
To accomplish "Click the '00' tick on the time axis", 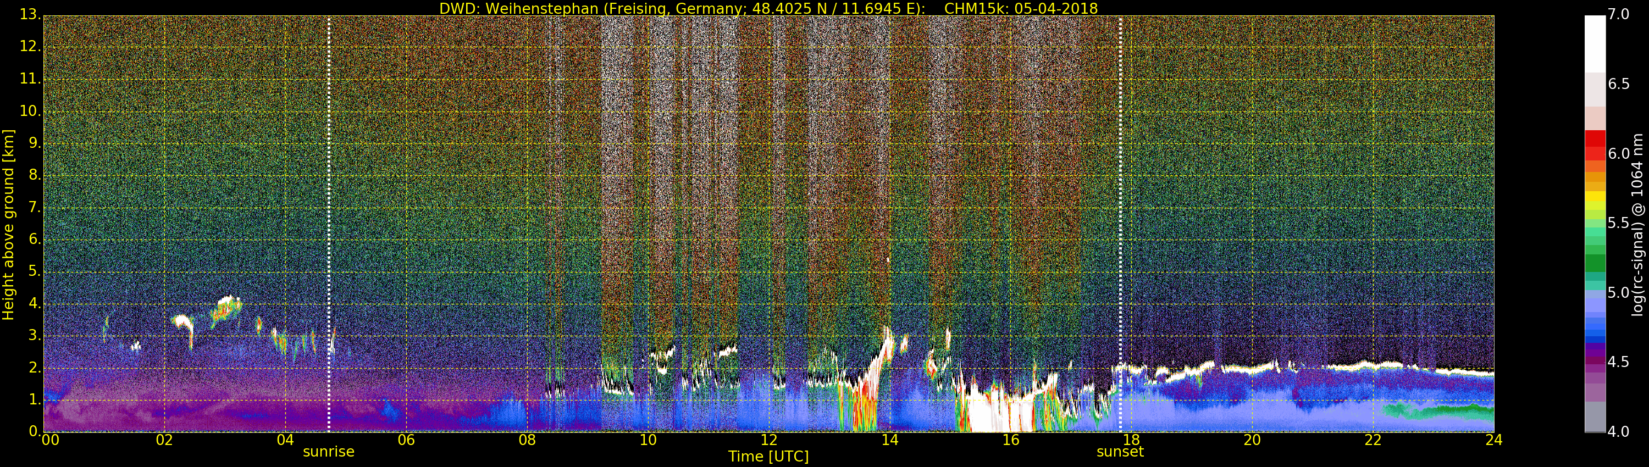I will [x=50, y=440].
